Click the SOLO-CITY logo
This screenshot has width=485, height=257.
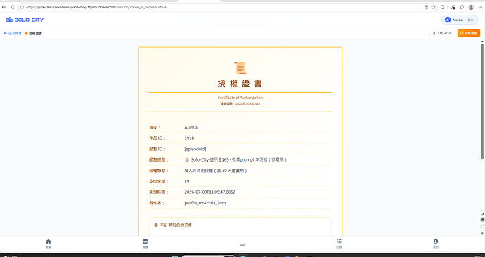point(25,20)
